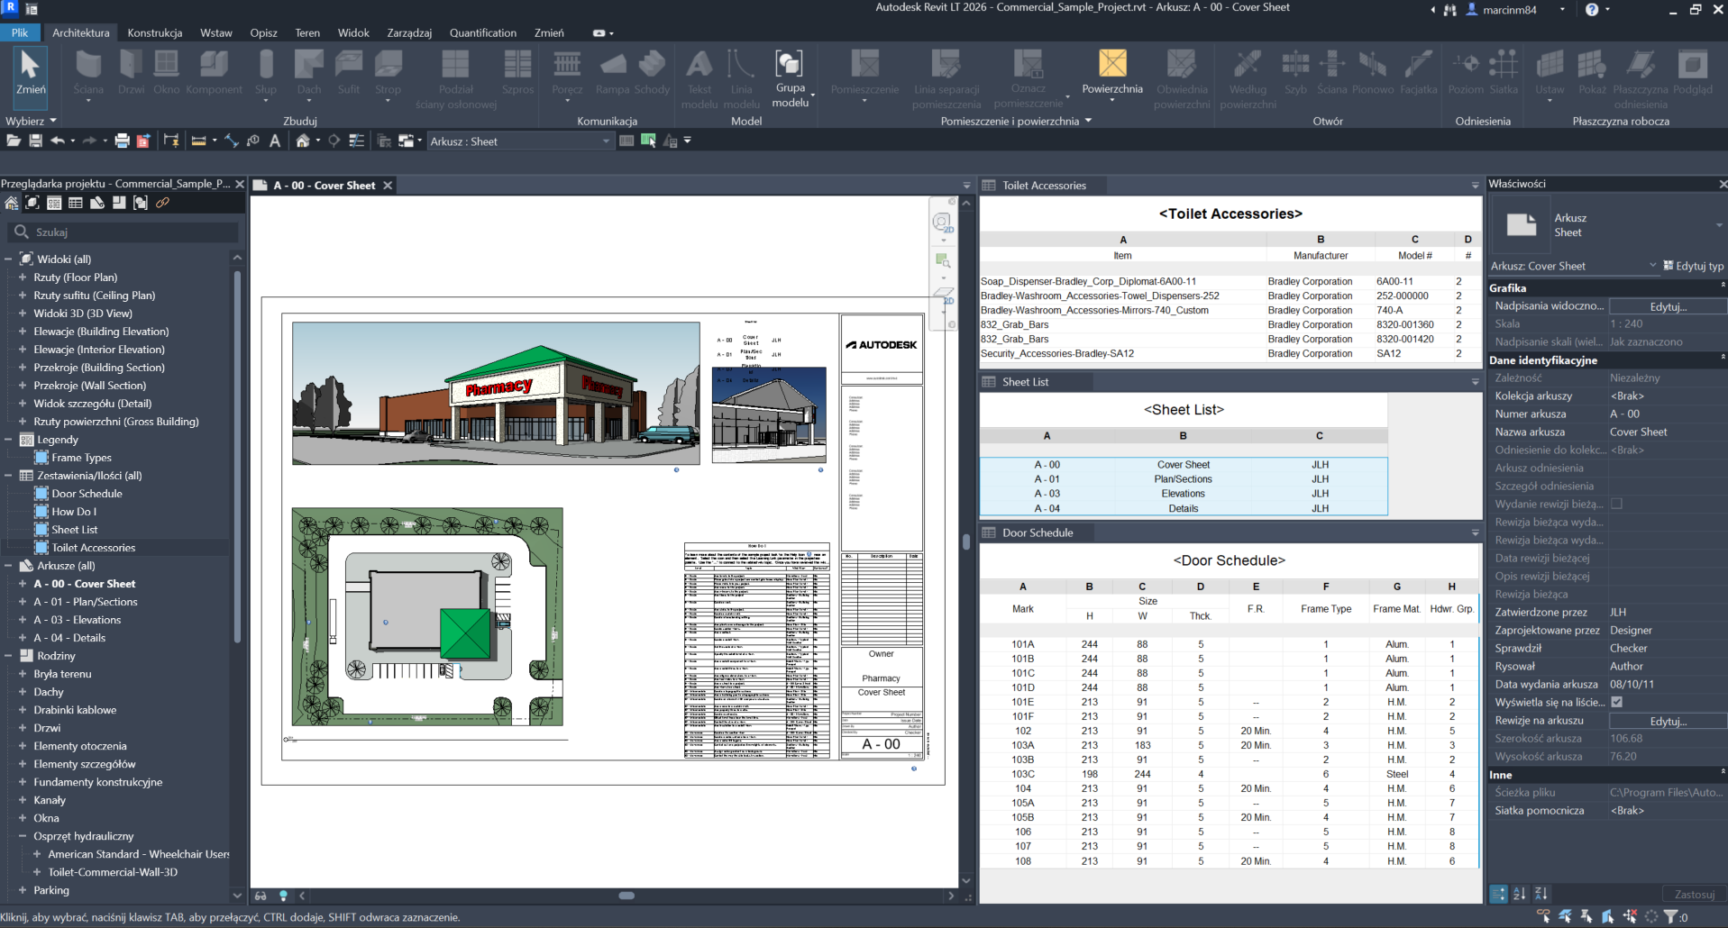Switch to the Zarządzaj ribbon tab
This screenshot has height=928, width=1728.
(409, 32)
